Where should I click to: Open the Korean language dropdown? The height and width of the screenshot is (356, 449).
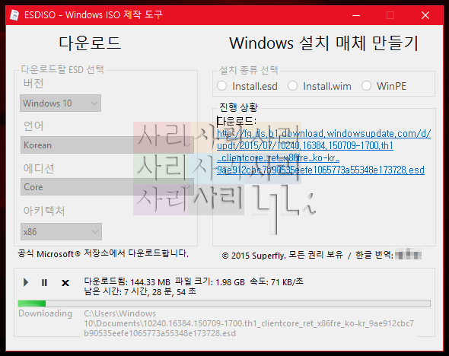[107, 145]
